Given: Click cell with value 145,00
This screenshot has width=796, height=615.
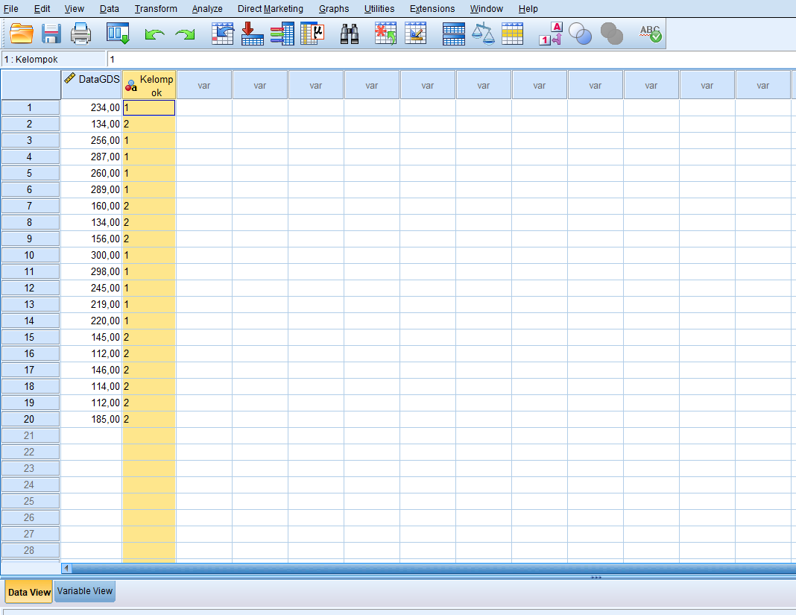Looking at the screenshot, I should coord(92,337).
